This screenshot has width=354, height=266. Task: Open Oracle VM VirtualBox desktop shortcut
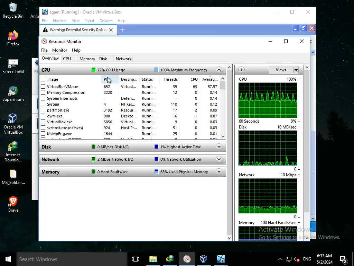coord(13,124)
